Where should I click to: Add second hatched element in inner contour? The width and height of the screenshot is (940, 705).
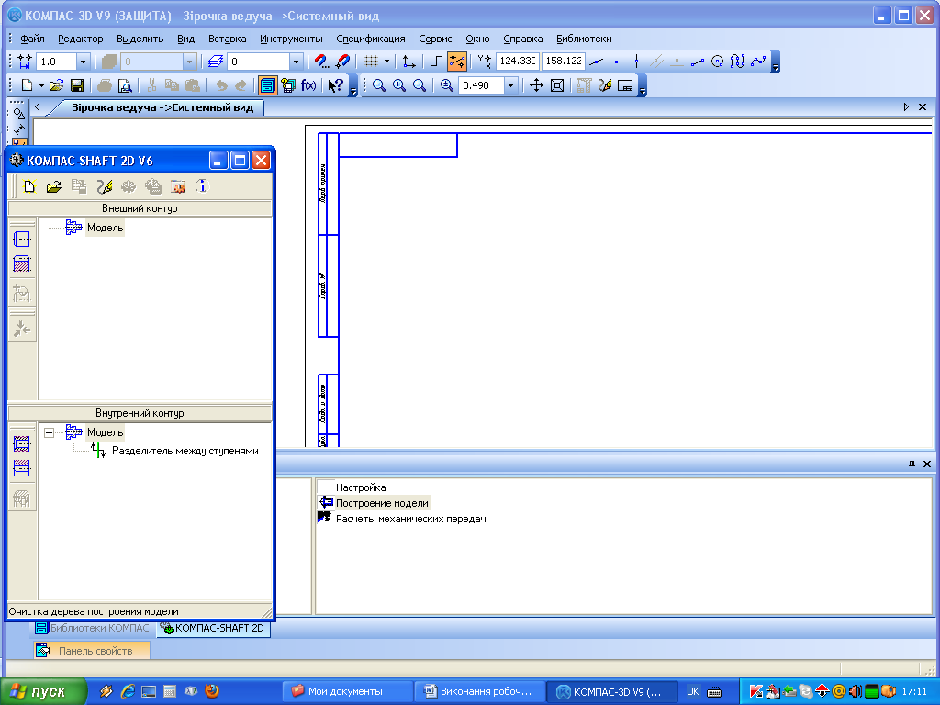pos(22,467)
